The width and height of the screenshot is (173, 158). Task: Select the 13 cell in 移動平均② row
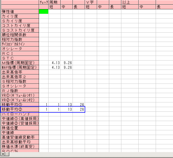pyautogui.click(x=67, y=109)
